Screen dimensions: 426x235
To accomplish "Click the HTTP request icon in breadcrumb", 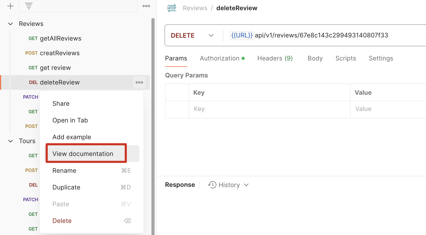I will (x=172, y=8).
